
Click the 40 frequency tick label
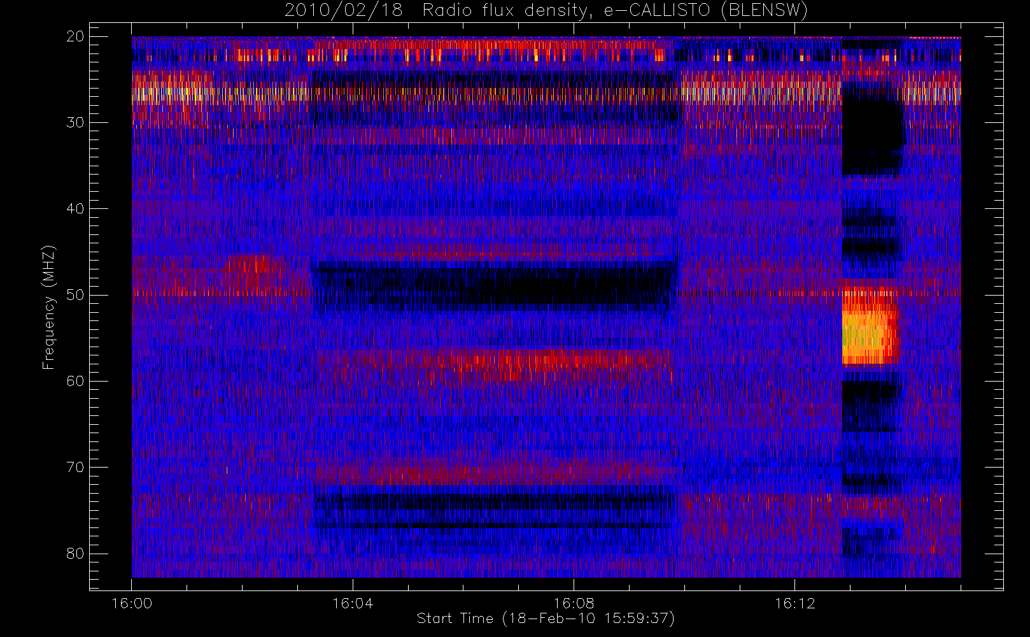75,208
